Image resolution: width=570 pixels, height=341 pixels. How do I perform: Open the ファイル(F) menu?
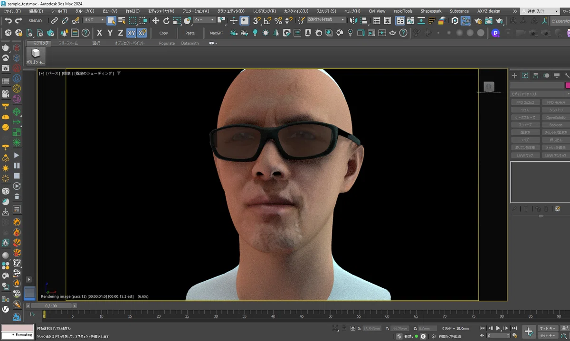pyautogui.click(x=13, y=11)
